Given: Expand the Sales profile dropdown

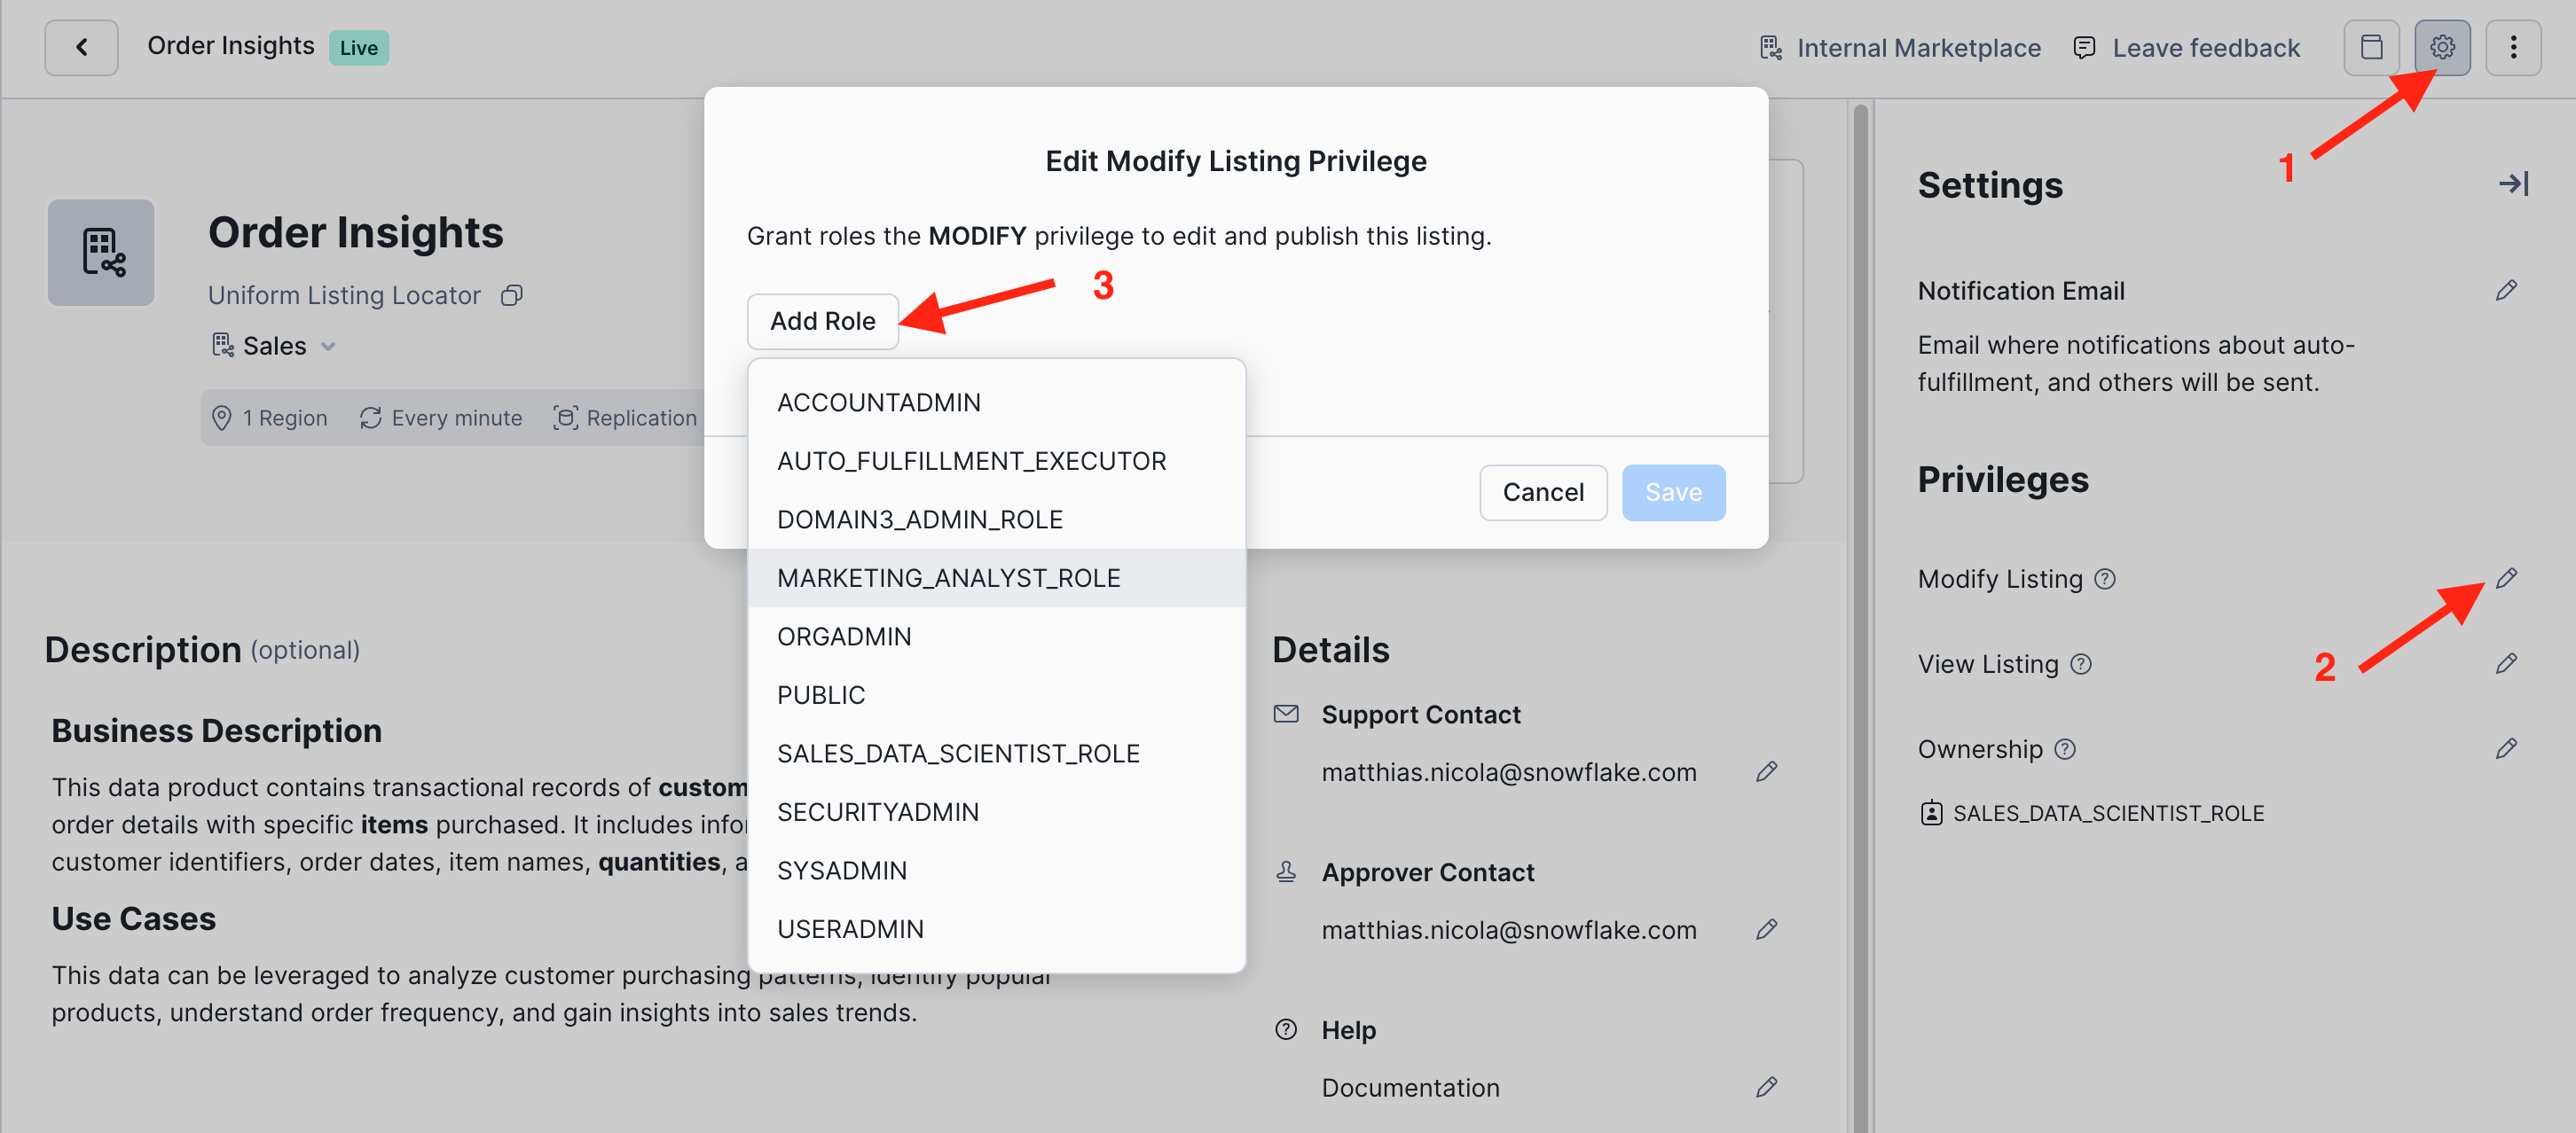Looking at the screenshot, I should (329, 347).
